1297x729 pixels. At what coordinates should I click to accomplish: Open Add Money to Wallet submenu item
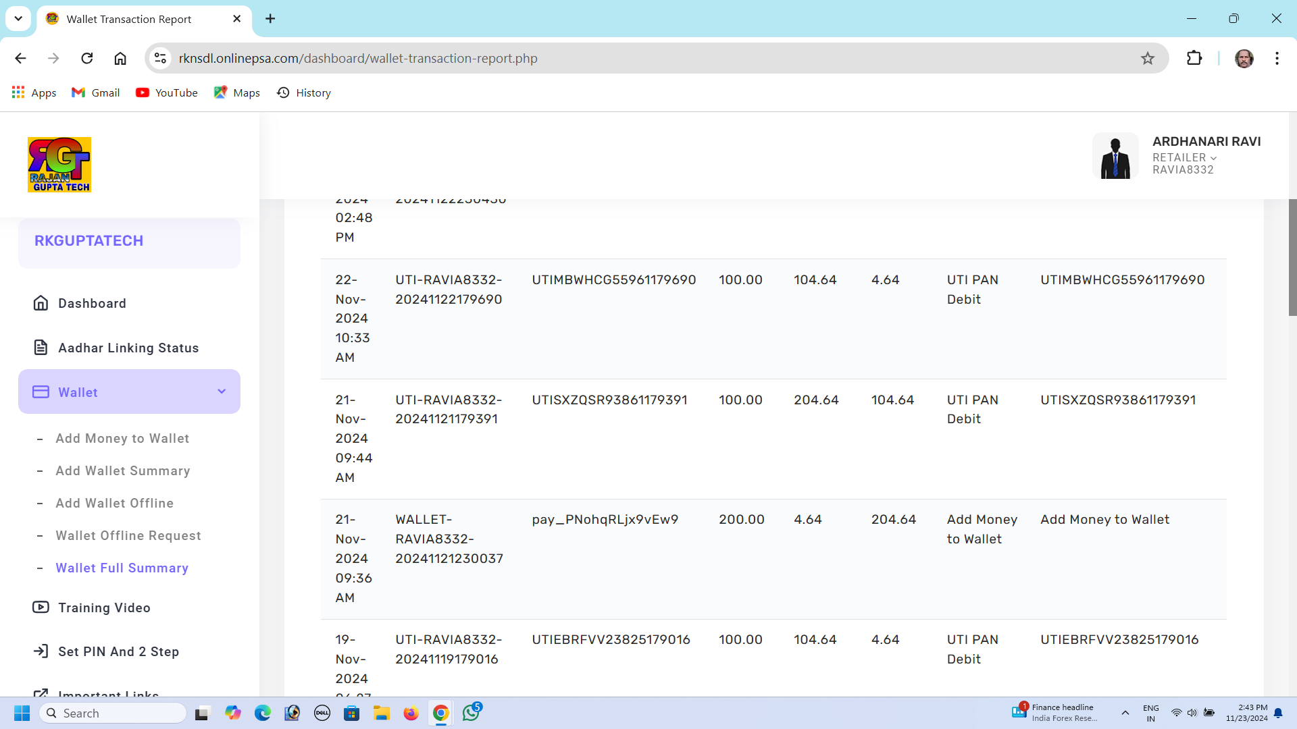(122, 439)
